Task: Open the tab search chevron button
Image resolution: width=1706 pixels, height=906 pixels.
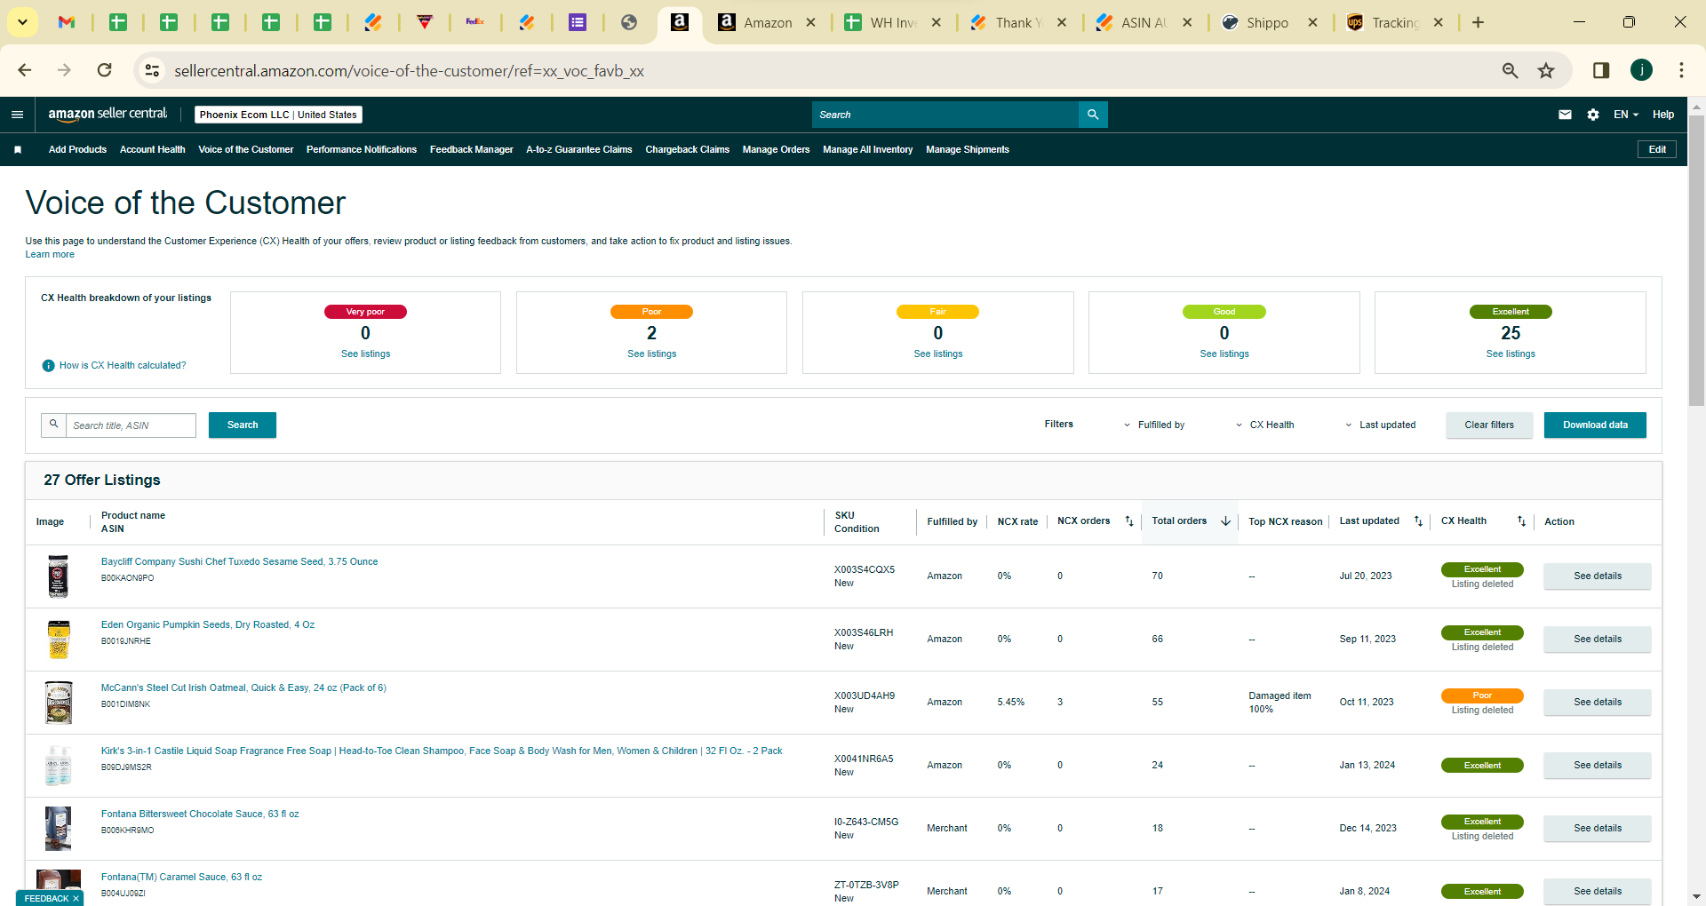Action: pyautogui.click(x=22, y=22)
